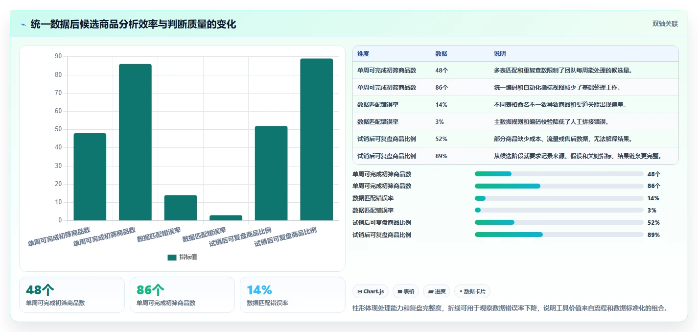This screenshot has height=332, width=698.
Task: Click the 表格 chip
Action: click(x=406, y=291)
